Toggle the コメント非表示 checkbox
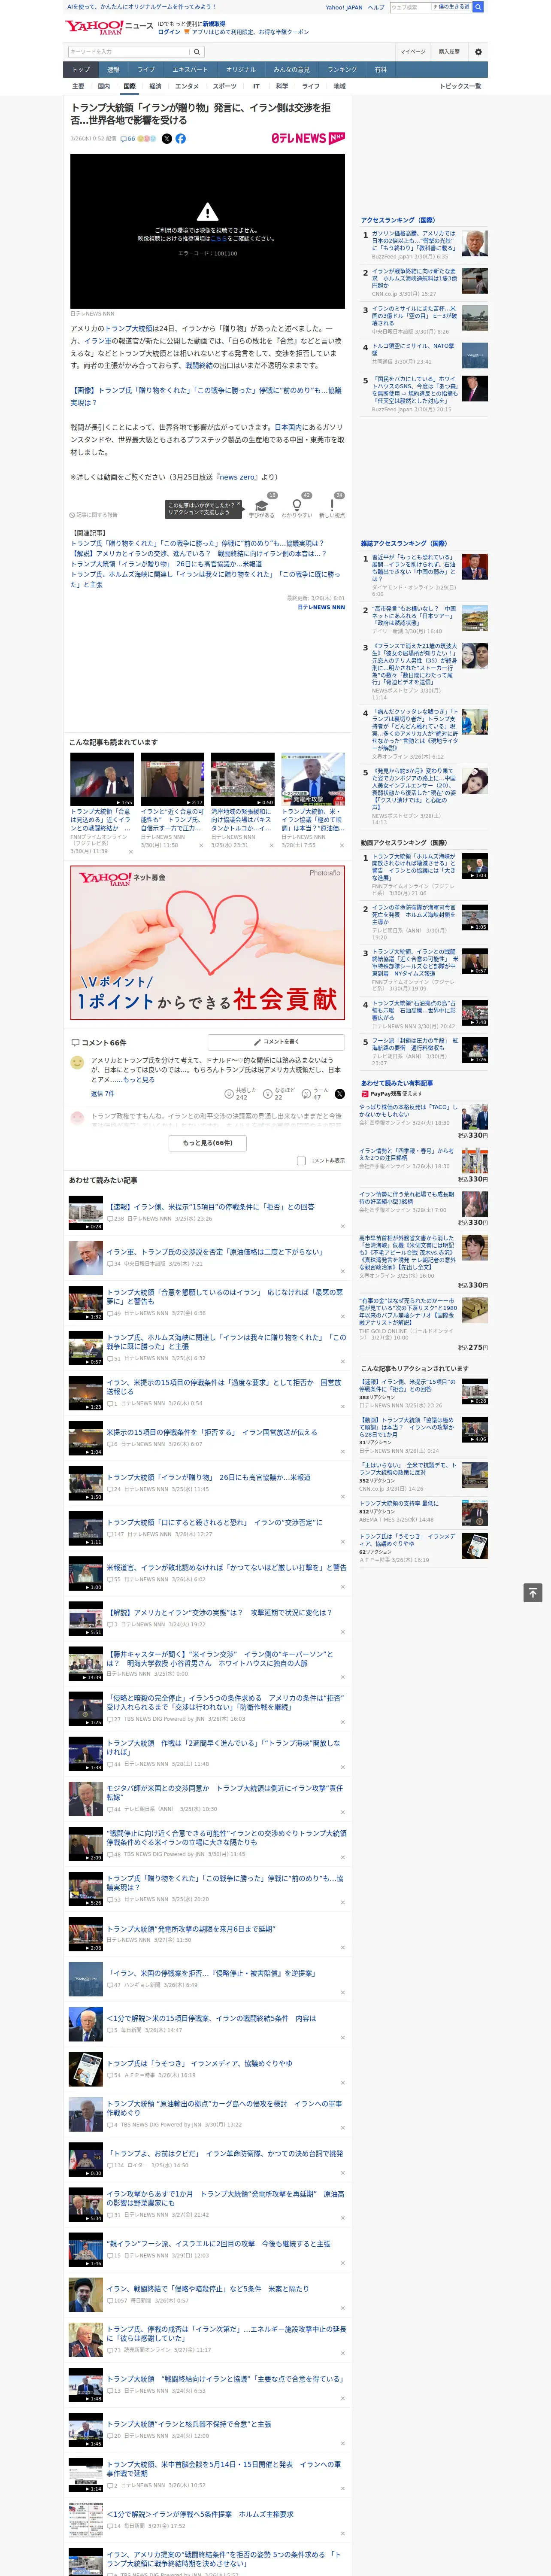The image size is (551, 2576). point(301,1161)
